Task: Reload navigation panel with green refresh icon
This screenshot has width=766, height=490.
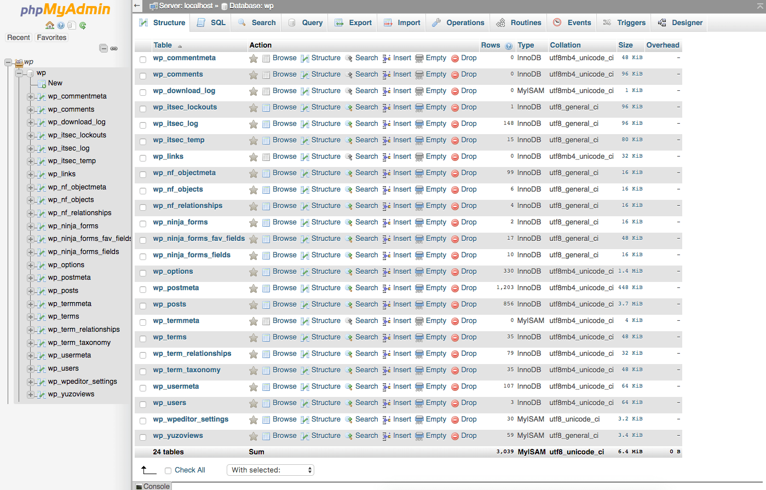Action: (x=83, y=25)
